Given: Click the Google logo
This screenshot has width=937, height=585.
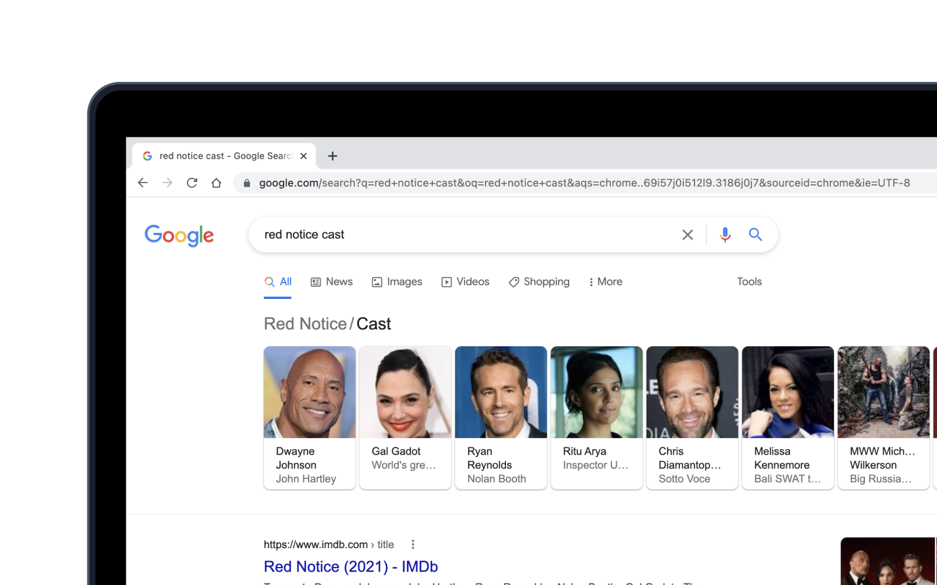Looking at the screenshot, I should pyautogui.click(x=179, y=235).
